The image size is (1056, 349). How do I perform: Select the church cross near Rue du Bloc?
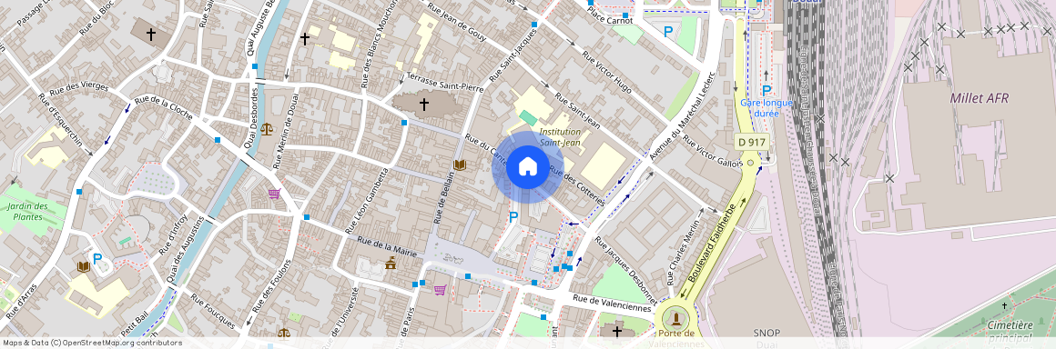point(151,35)
